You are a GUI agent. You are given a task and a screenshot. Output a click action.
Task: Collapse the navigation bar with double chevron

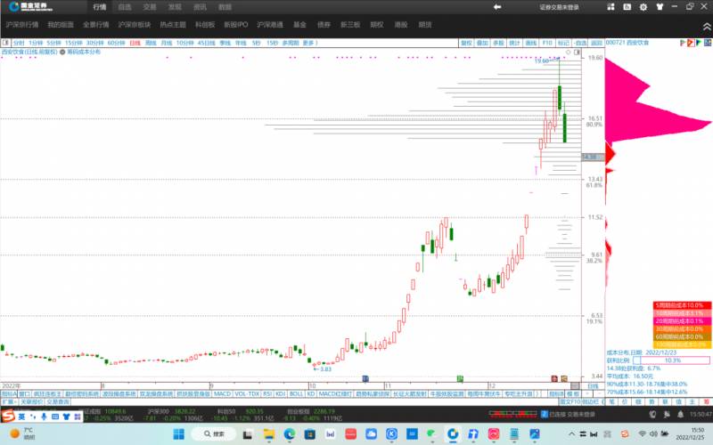pos(707,27)
